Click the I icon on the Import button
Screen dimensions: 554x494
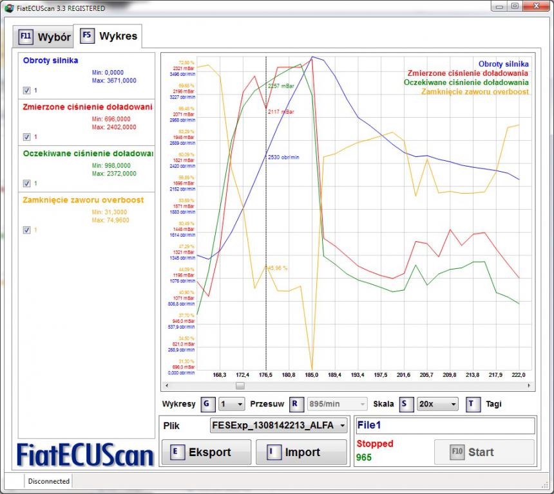[274, 452]
